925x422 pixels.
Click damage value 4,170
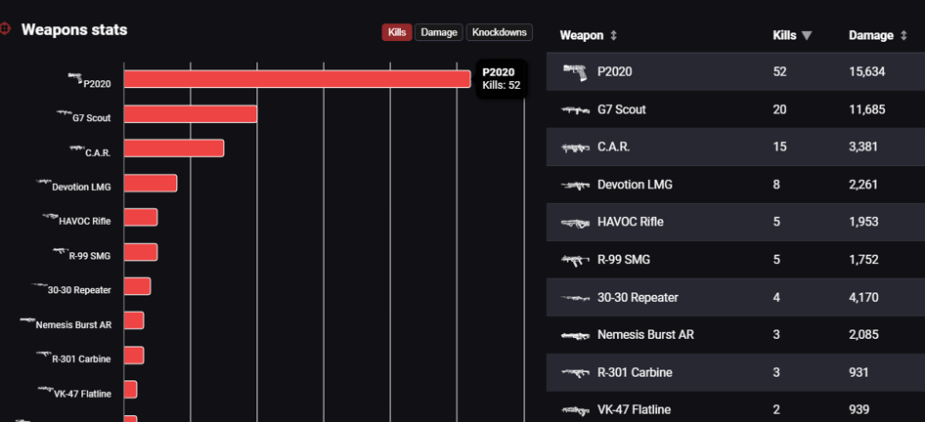863,298
